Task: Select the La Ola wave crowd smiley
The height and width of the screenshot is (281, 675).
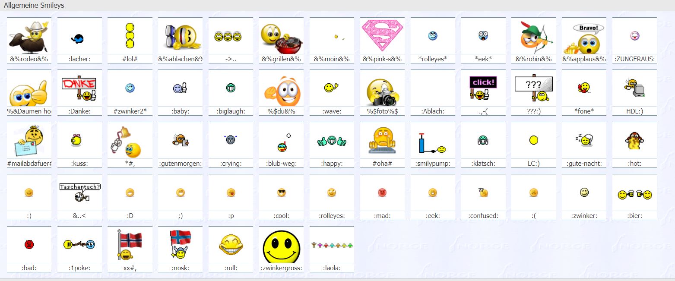Action: point(332,245)
